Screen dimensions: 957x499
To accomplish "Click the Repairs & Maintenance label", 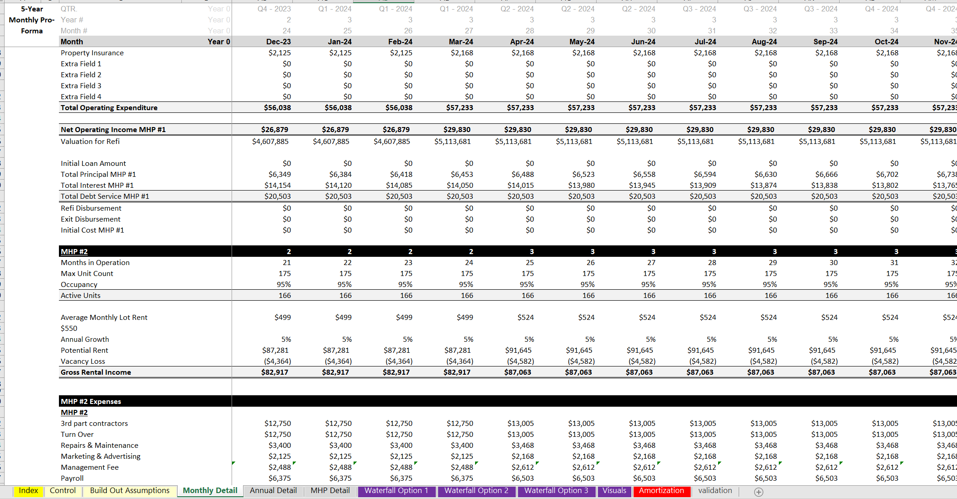I will click(x=100, y=446).
